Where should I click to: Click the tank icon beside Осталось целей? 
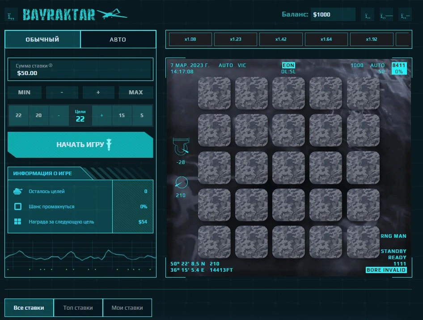coord(18,191)
